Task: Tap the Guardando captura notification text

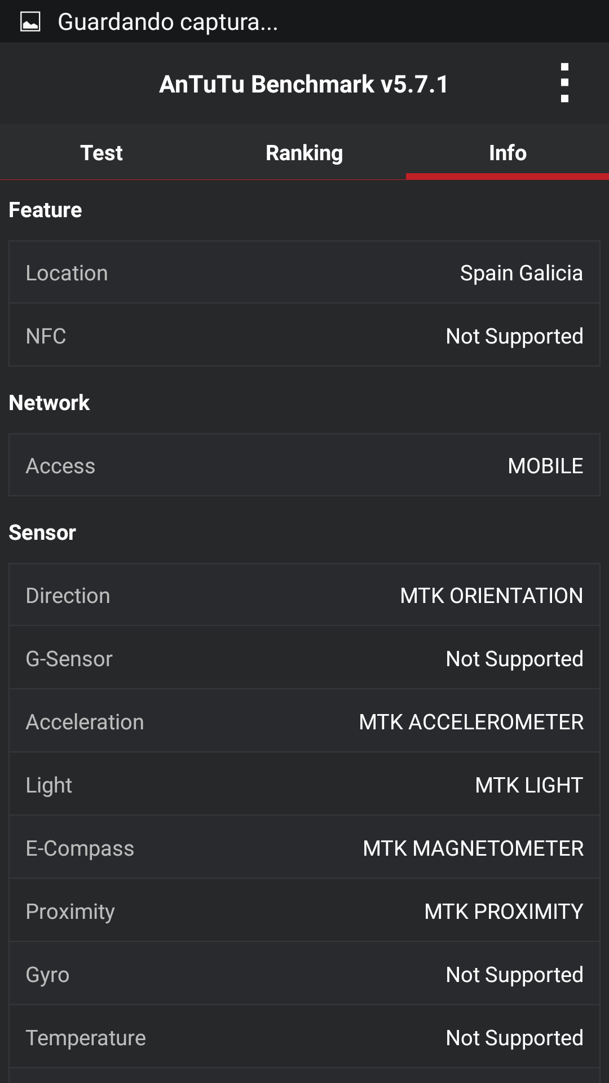Action: (168, 22)
